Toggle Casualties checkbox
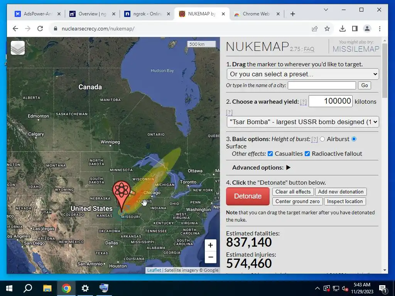The height and width of the screenshot is (296, 395). [270, 153]
